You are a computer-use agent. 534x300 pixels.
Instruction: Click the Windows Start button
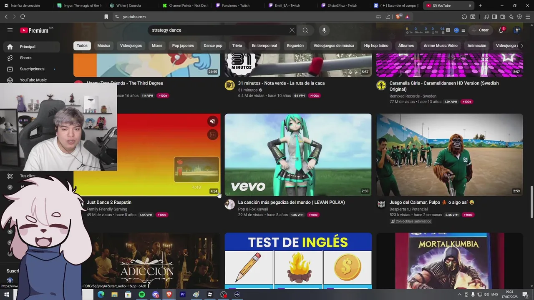click(7, 295)
